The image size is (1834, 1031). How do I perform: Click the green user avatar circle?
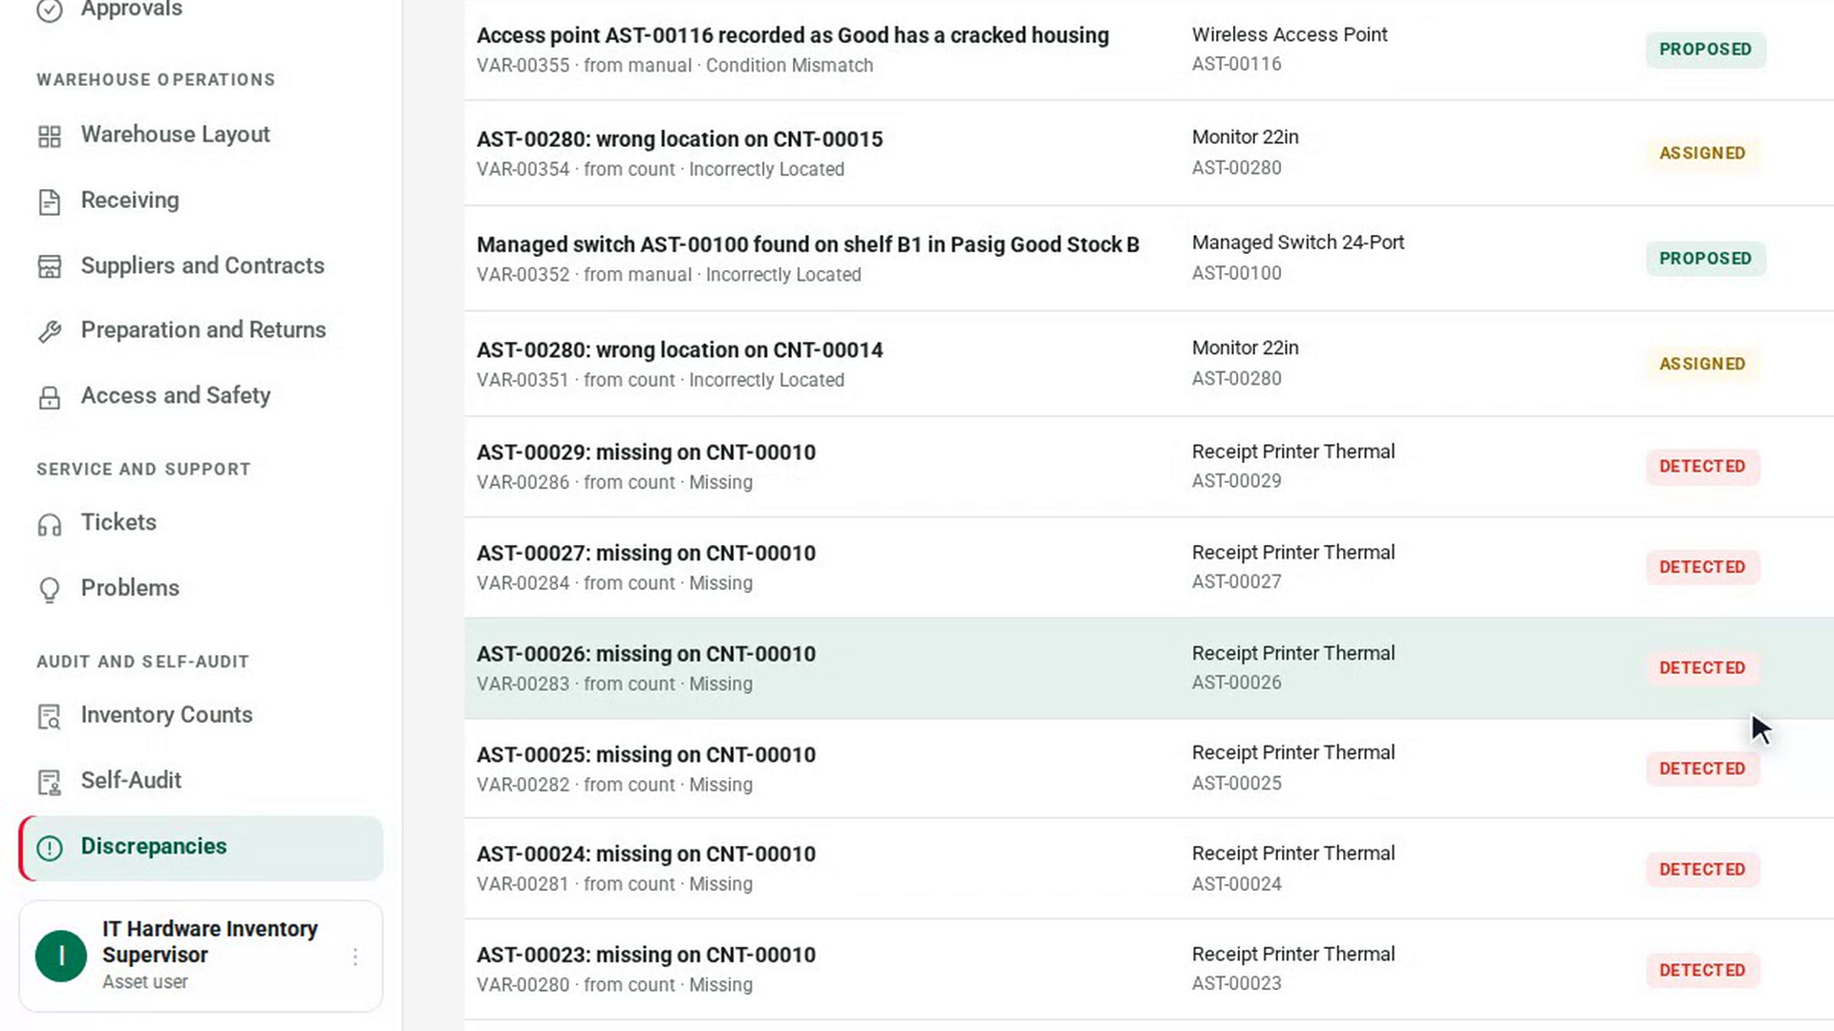point(61,957)
